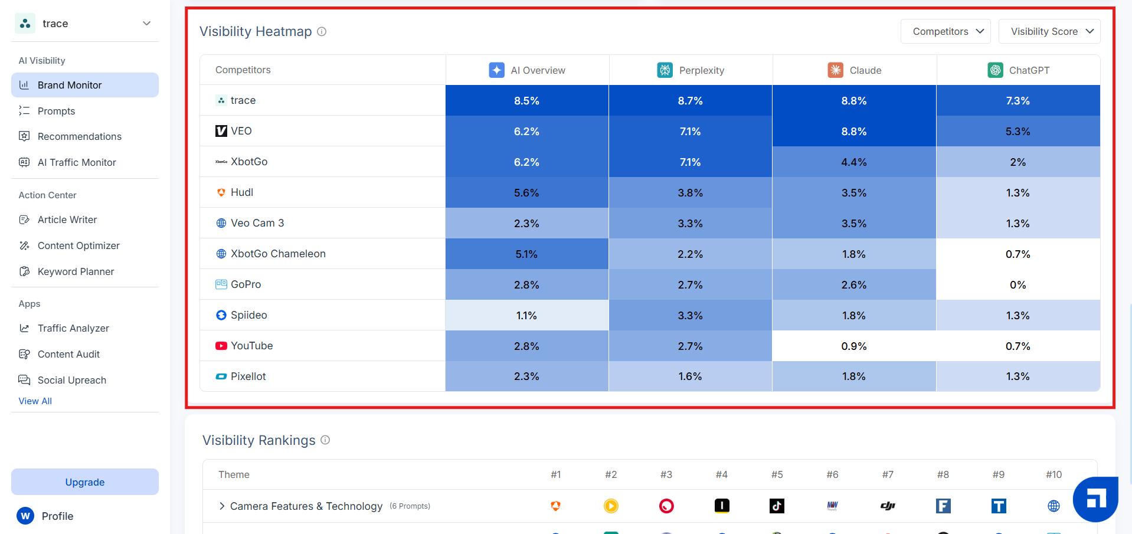Screen dimensions: 1132x534
Task: Expand the trace workspace selector
Action: click(x=85, y=24)
